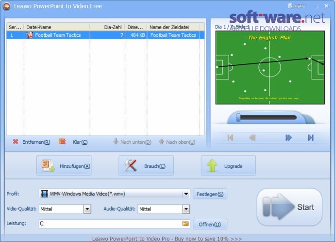Click the Hinzufügen(A) add button
The width and height of the screenshot is (335, 242).
click(x=64, y=166)
